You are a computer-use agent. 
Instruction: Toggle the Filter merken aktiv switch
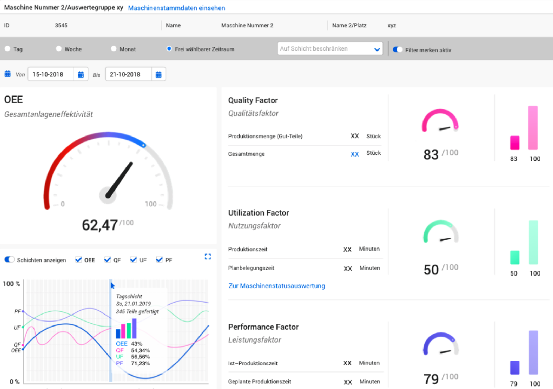[x=398, y=49]
